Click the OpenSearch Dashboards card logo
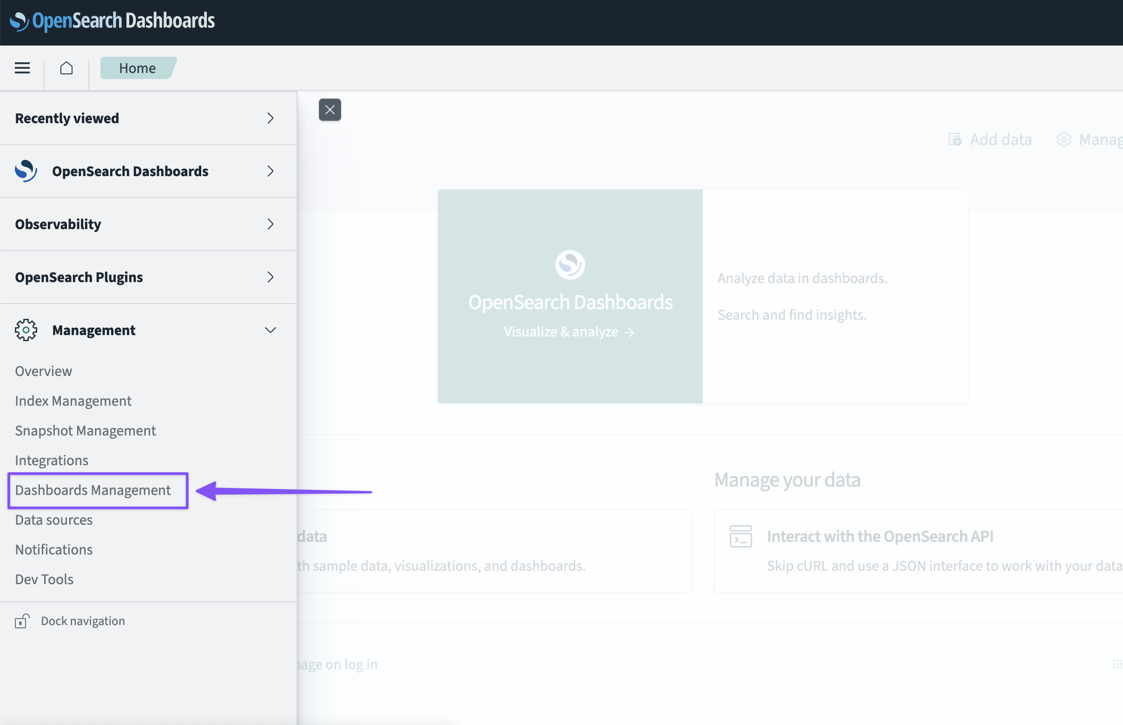 [x=570, y=264]
